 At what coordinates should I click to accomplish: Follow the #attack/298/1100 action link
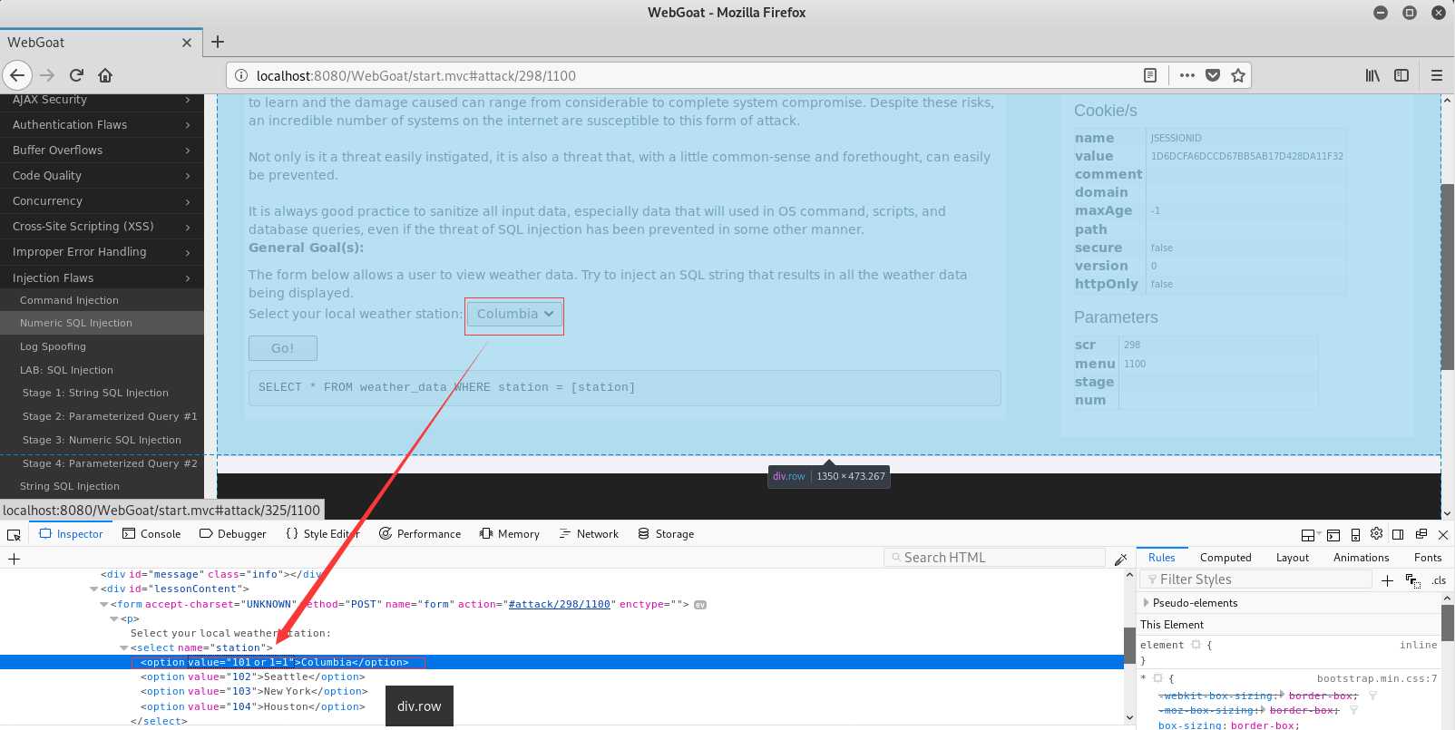[560, 605]
